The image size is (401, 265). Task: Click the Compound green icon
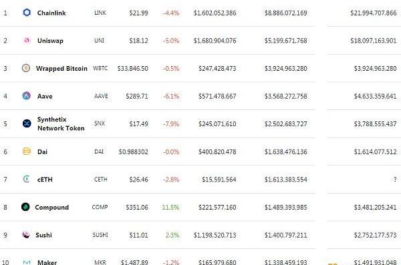(25, 207)
